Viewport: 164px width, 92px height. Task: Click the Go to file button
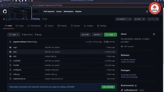pyautogui.click(x=85, y=35)
